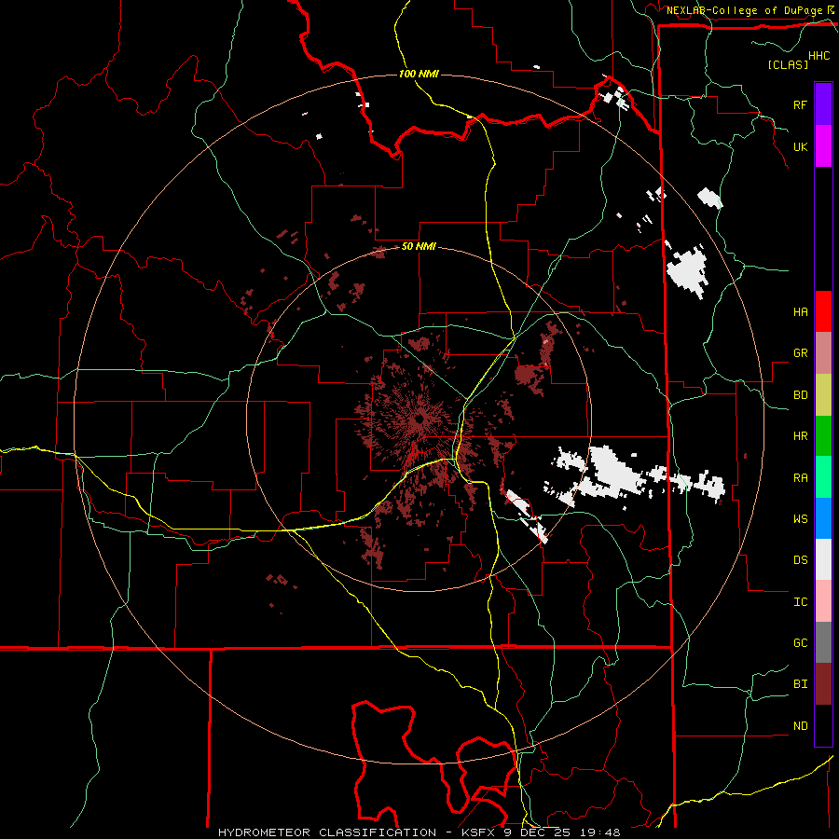Select the GC gray legend swatch
839x839 pixels.
(823, 642)
